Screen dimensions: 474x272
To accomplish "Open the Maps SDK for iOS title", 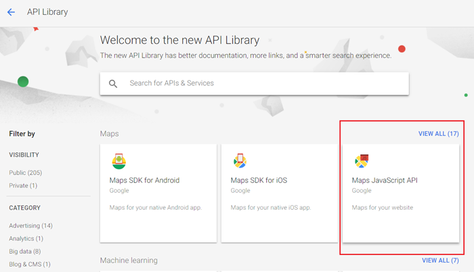I will [259, 181].
